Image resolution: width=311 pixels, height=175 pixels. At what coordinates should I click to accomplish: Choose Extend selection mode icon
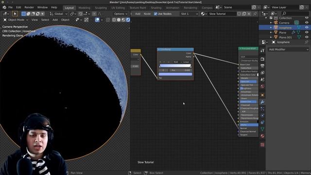click(x=28, y=14)
